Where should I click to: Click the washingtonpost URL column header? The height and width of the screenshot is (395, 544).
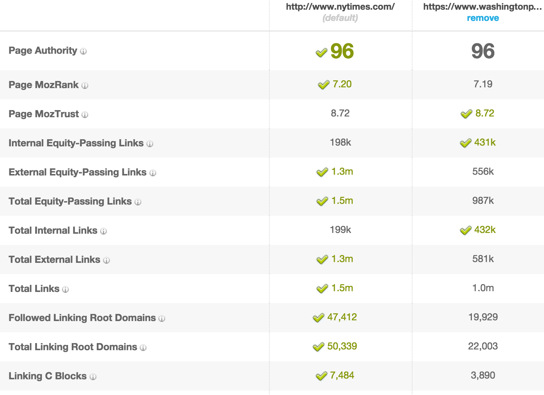click(x=483, y=7)
